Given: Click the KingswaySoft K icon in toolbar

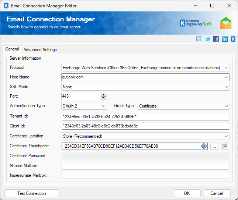Looking at the screenshot, I should point(233,39).
